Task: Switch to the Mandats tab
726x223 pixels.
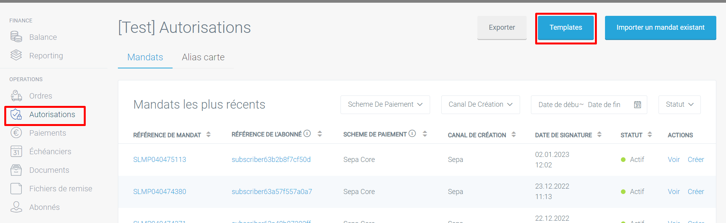Action: [x=145, y=57]
